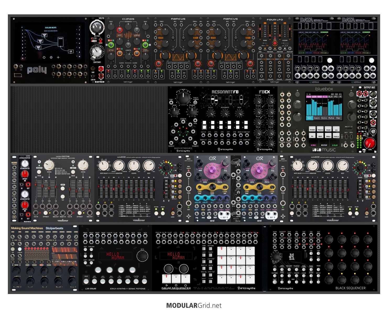
Task: Select the LFO node in Euclids Beats patch
Action: (x=70, y=51)
